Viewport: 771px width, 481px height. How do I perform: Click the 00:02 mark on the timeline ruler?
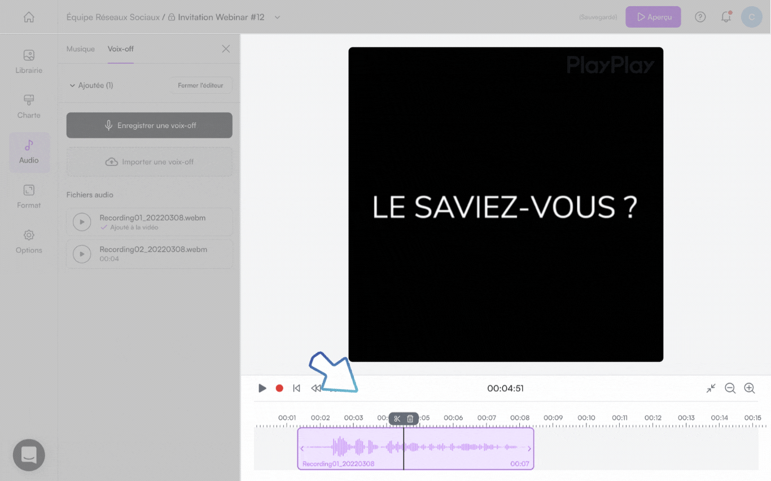point(320,418)
